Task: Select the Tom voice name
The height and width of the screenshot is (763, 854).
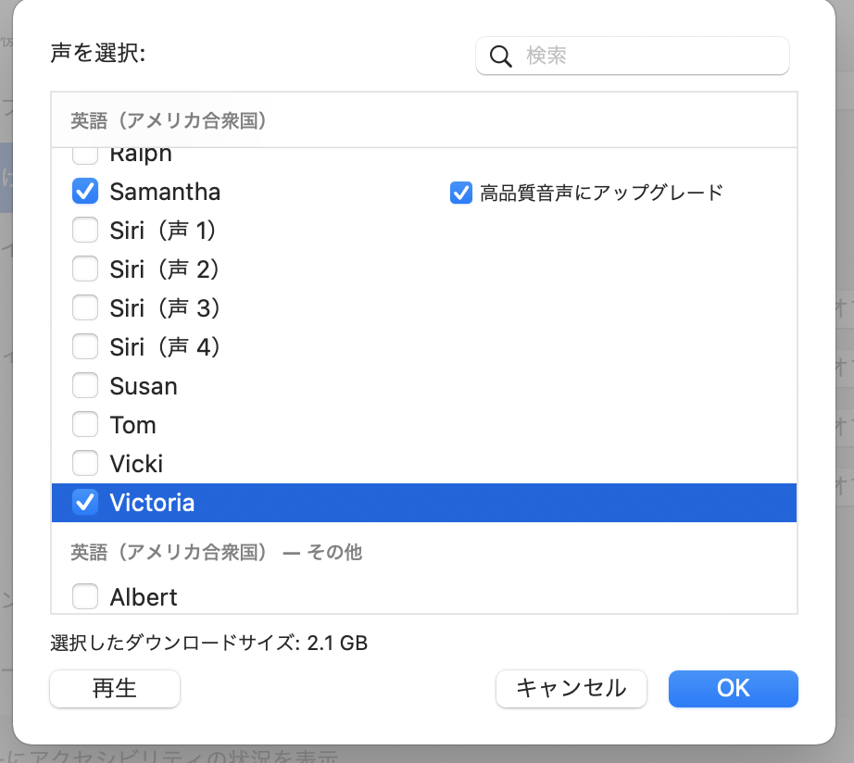Action: coord(133,425)
